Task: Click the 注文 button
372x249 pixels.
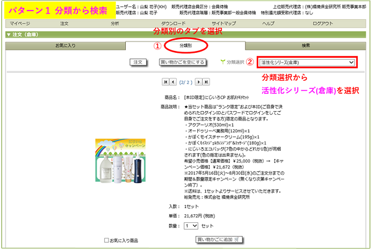Action: [x=139, y=63]
